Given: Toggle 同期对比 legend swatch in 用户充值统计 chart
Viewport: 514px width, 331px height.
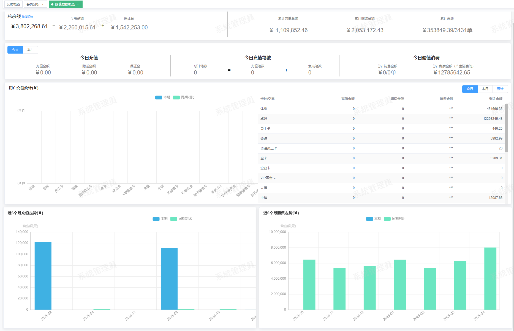Looking at the screenshot, I should point(176,98).
